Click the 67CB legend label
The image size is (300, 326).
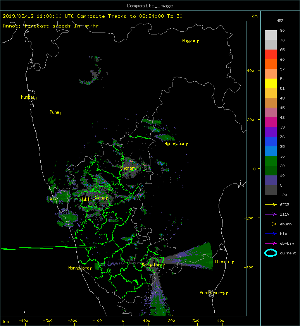click(x=284, y=205)
